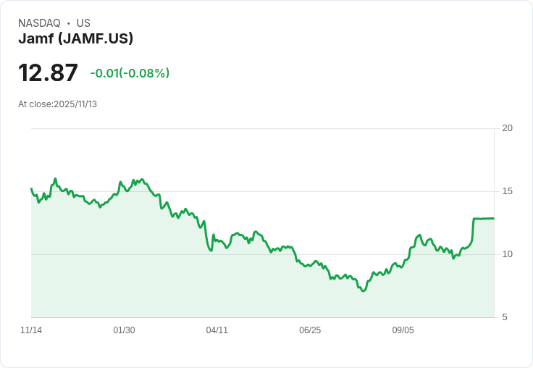This screenshot has height=368, width=533.
Task: Click the flat line end of chart
Action: tap(492, 218)
